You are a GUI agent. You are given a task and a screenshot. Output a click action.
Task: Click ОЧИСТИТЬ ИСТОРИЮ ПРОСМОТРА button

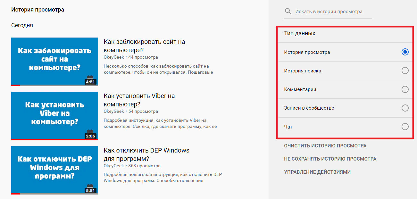[325, 146]
